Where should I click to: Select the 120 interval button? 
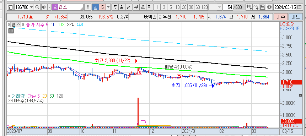pos(204,7)
